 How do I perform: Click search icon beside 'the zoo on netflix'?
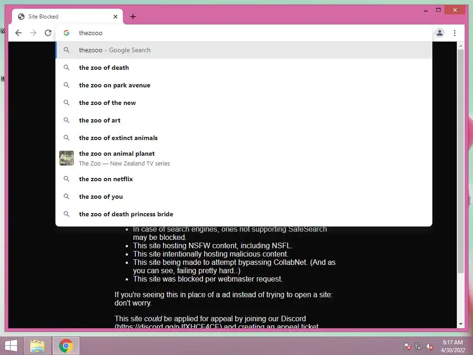coord(67,179)
